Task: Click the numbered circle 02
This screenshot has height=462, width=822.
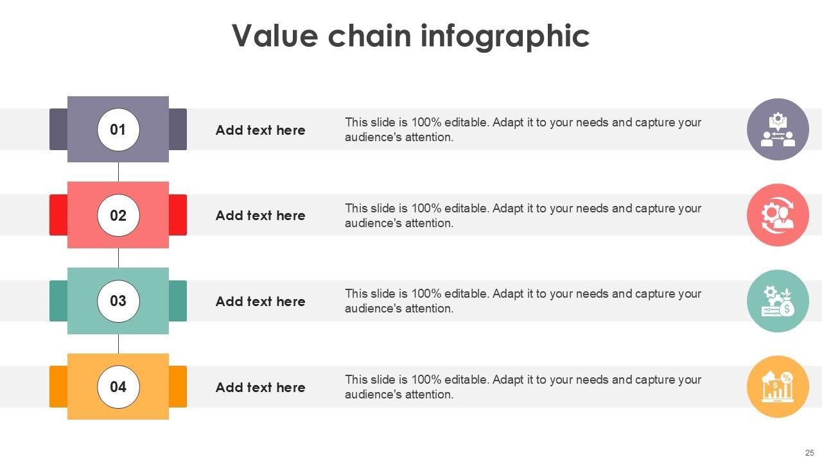Action: (x=118, y=216)
